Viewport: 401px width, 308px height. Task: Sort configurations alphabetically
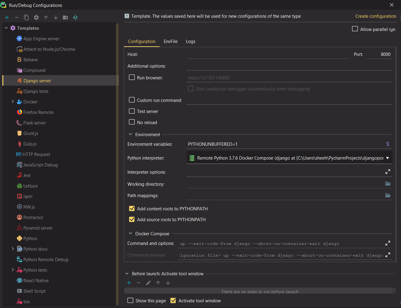click(x=75, y=17)
